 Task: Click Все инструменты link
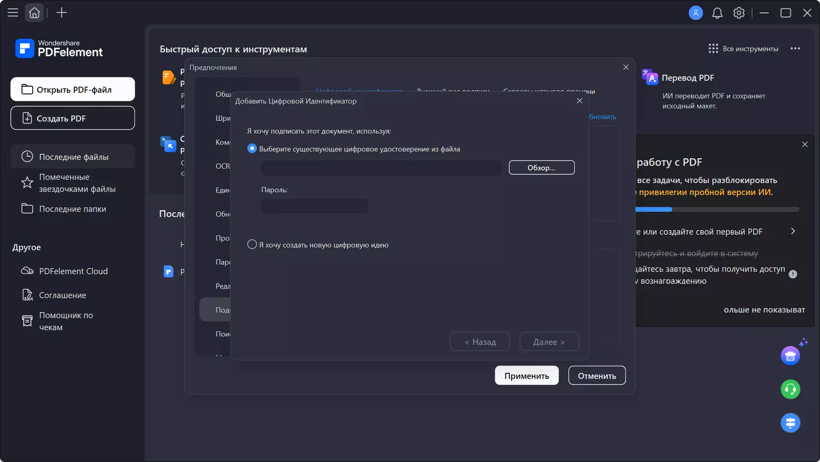point(750,48)
